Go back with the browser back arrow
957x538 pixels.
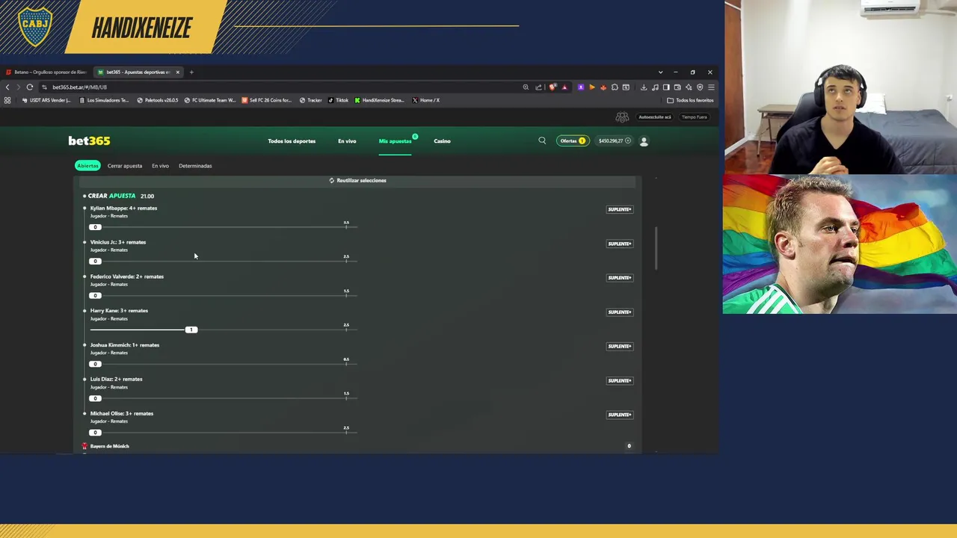click(x=7, y=87)
